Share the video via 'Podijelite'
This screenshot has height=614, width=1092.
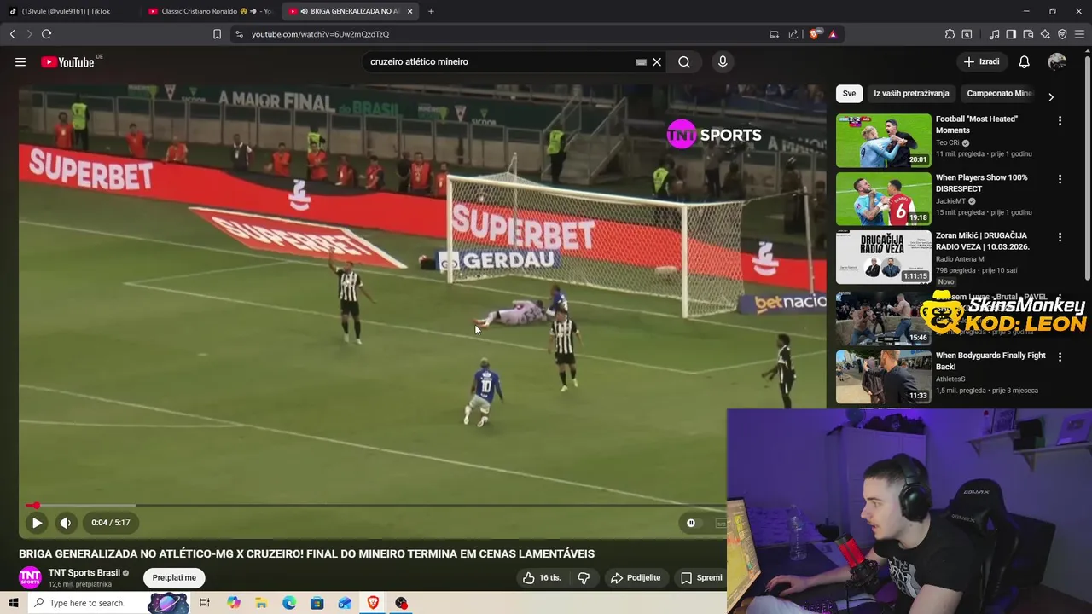coord(636,577)
